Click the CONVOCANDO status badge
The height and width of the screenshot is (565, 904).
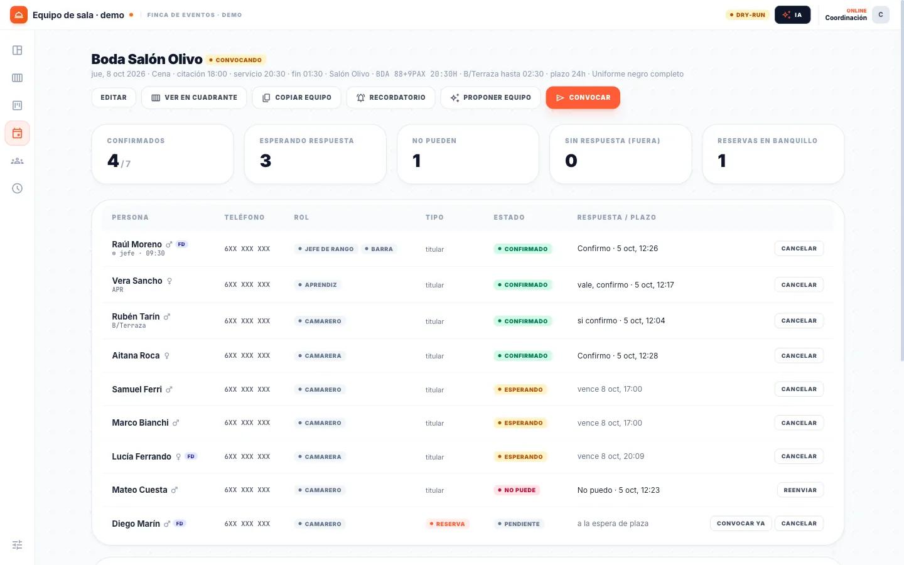pyautogui.click(x=235, y=60)
